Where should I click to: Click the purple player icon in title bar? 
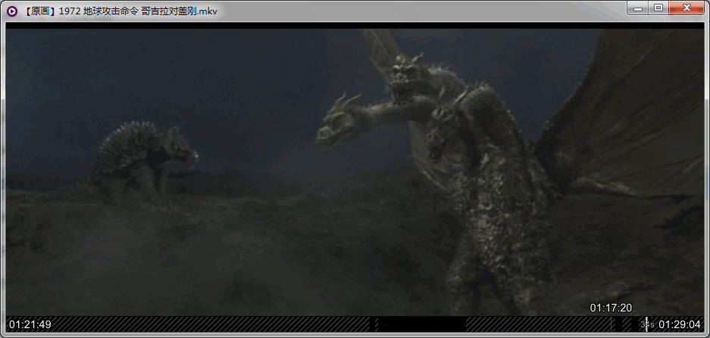(13, 12)
